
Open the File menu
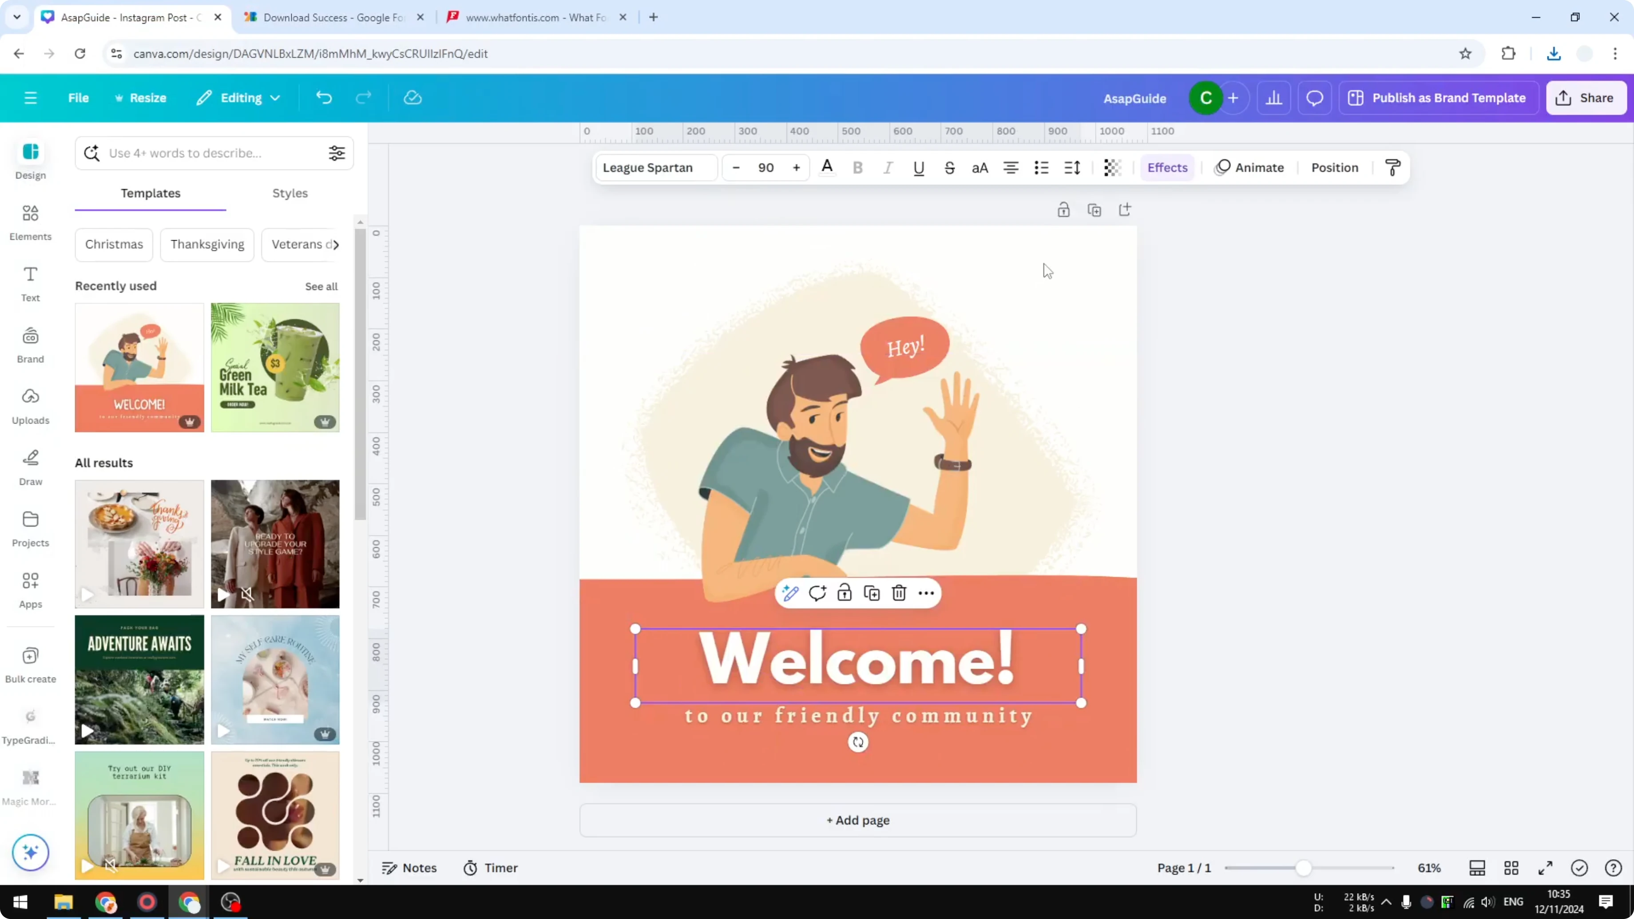[79, 97]
